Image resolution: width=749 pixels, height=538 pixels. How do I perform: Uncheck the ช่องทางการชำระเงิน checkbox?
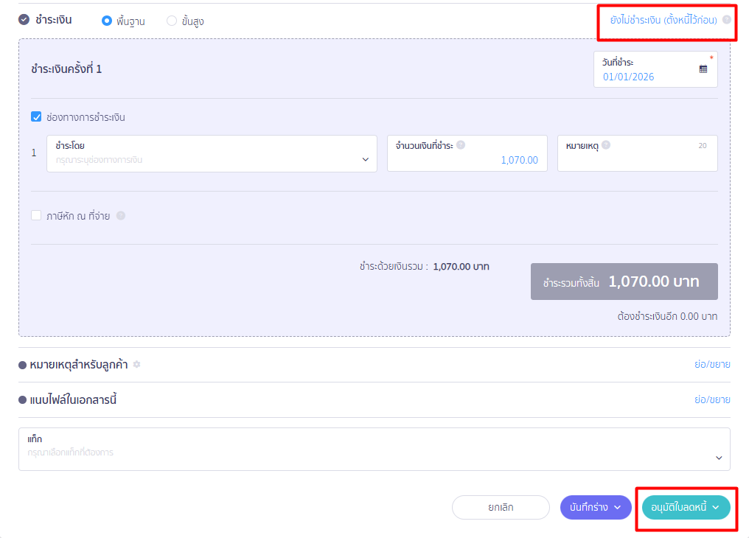pyautogui.click(x=36, y=116)
